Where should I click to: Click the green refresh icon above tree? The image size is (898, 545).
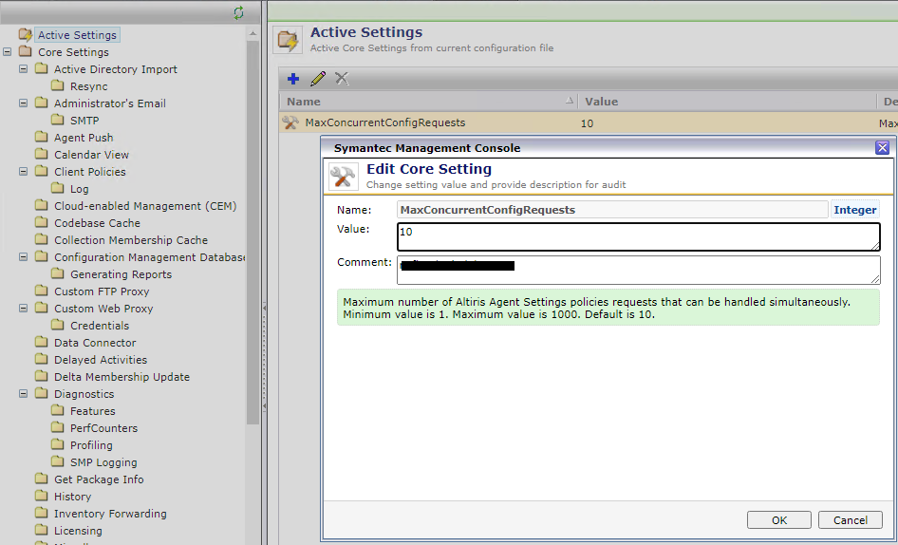[x=238, y=12]
